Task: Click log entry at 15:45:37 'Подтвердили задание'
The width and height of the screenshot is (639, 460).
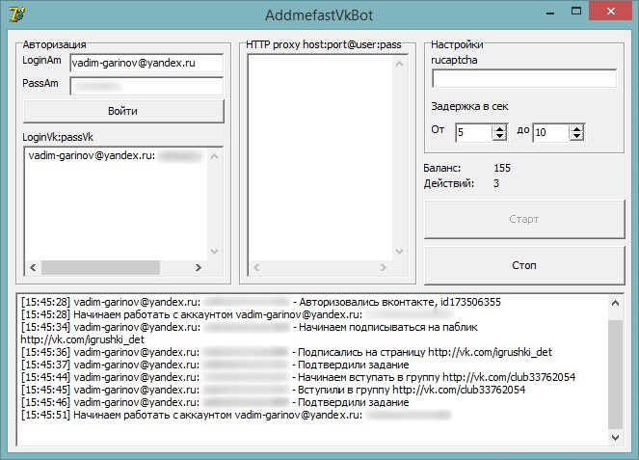Action: pyautogui.click(x=215, y=365)
